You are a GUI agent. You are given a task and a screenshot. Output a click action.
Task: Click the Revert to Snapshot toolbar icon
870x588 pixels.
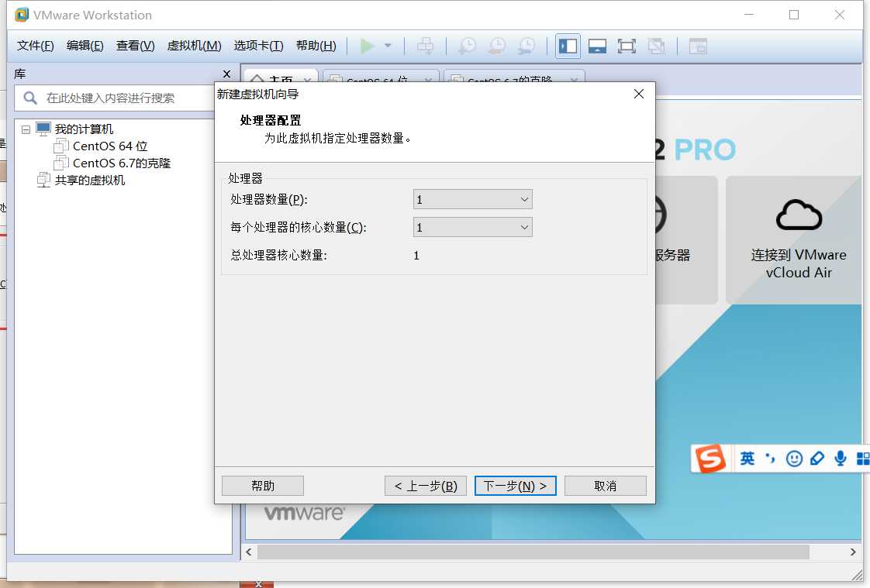click(497, 46)
